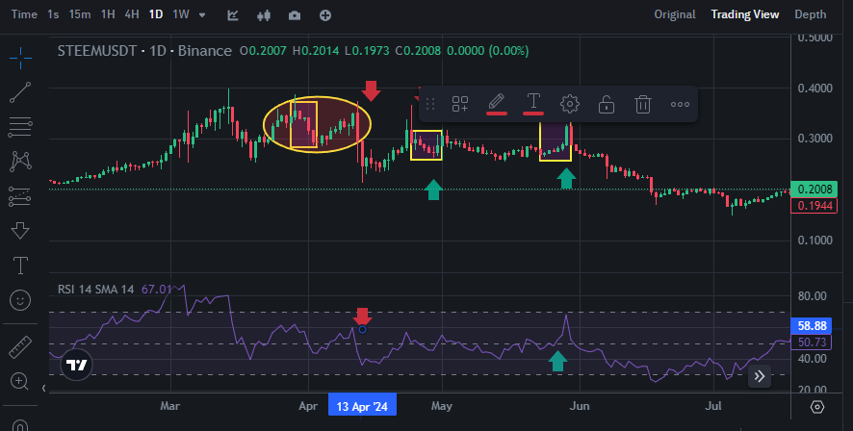
Task: Open templates icon in floating drawing toolbar
Action: click(460, 104)
